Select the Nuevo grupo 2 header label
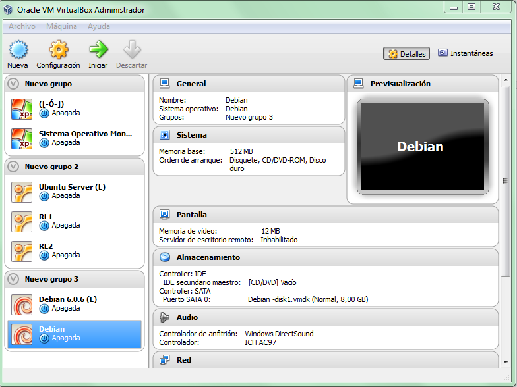The height and width of the screenshot is (387, 517). [51, 167]
